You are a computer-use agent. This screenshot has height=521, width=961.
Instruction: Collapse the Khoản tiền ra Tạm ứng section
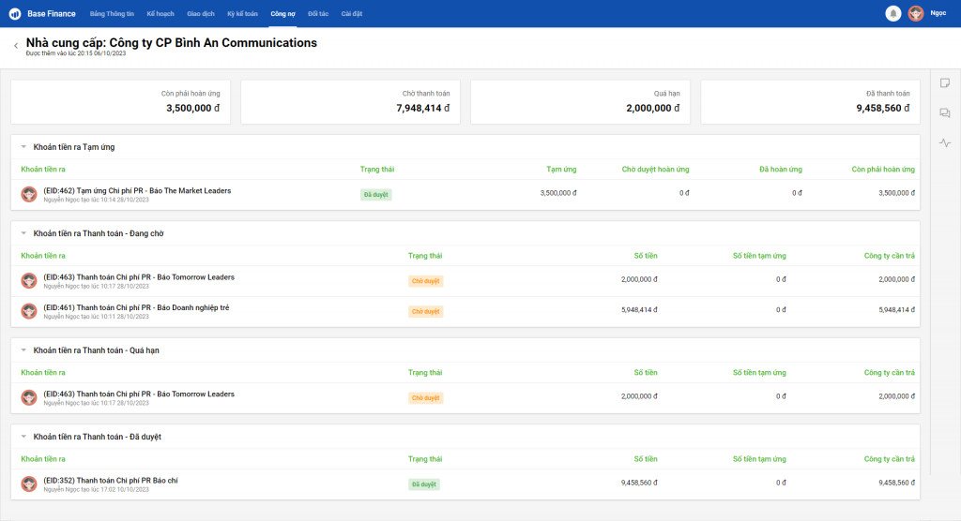pyautogui.click(x=23, y=147)
